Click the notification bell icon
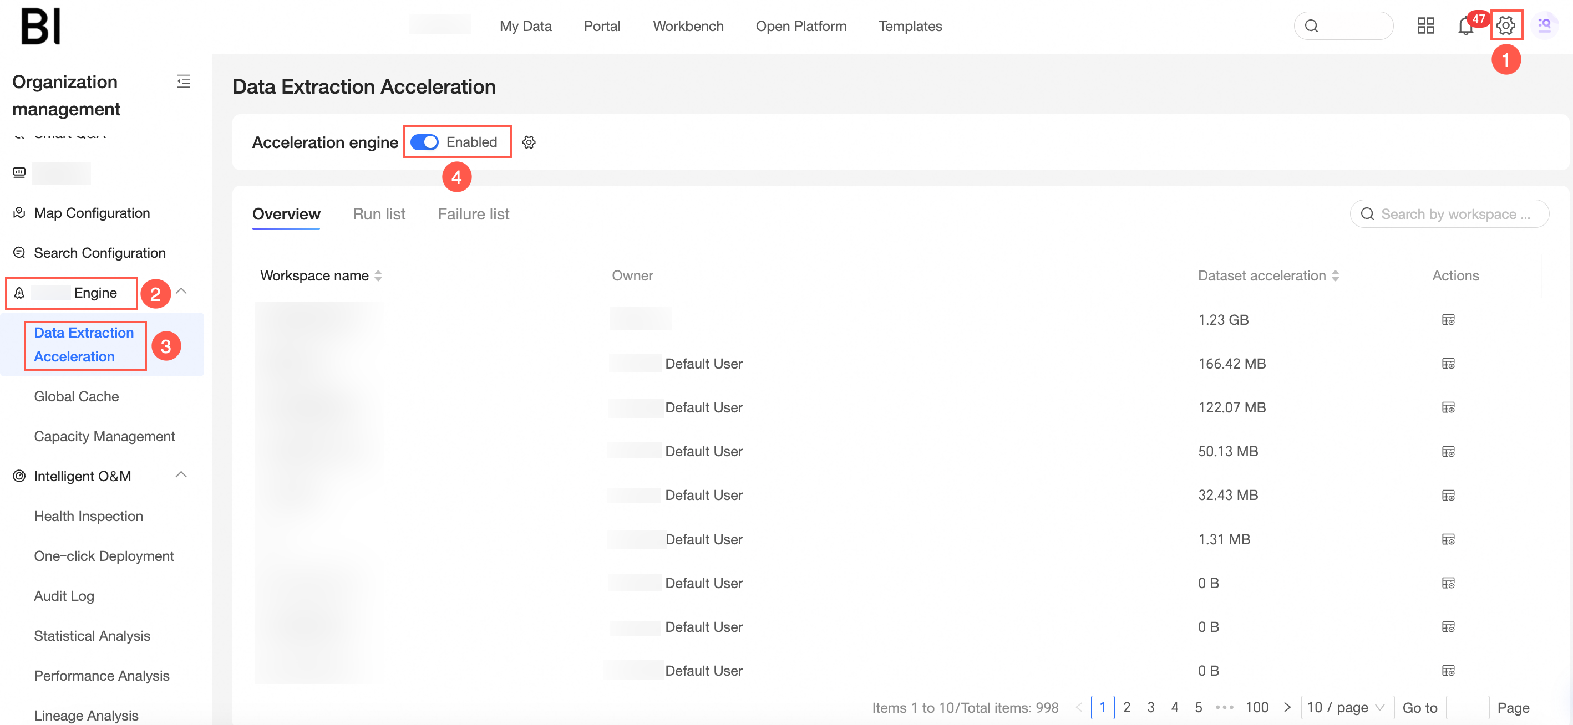1573x725 pixels. coord(1465,26)
